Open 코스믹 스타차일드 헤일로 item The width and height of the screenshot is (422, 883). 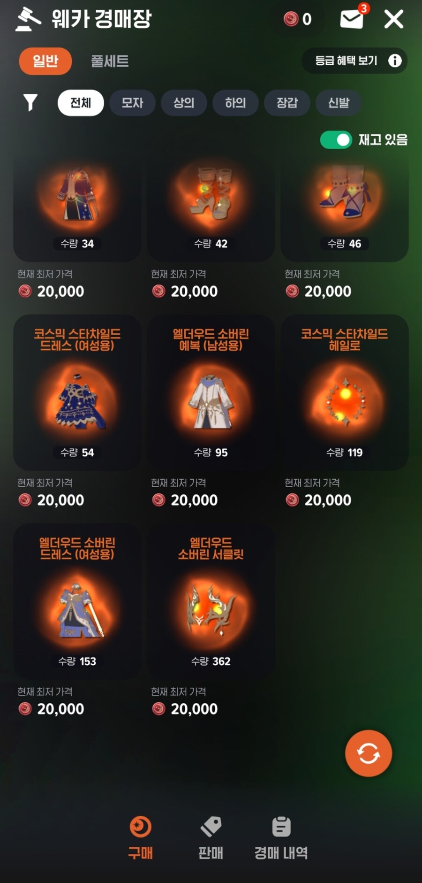coord(345,392)
